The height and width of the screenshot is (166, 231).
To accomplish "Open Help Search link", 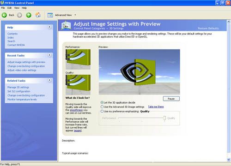I will pyautogui.click(x=11, y=41).
